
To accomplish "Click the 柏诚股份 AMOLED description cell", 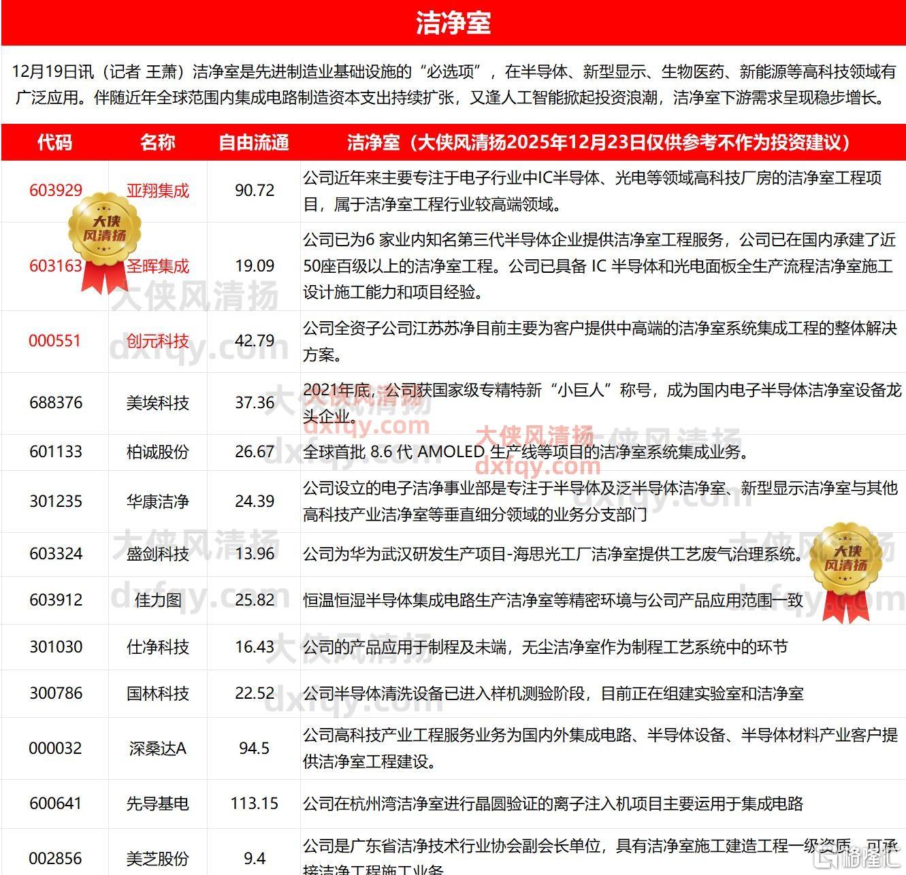I will (x=602, y=452).
